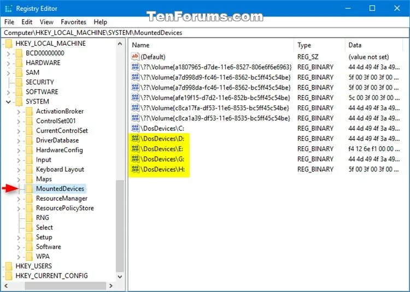Open the File menu
This screenshot has width=410, height=292.
[x=9, y=22]
